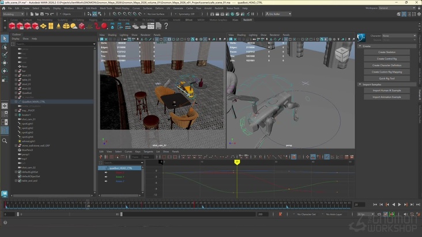Open the Tangents menu in Graph Editor
The image size is (422, 237).
coord(149,151)
